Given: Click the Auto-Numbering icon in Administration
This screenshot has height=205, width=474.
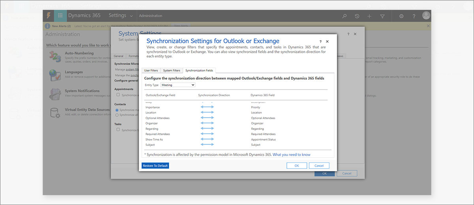Looking at the screenshot, I should 55,56.
